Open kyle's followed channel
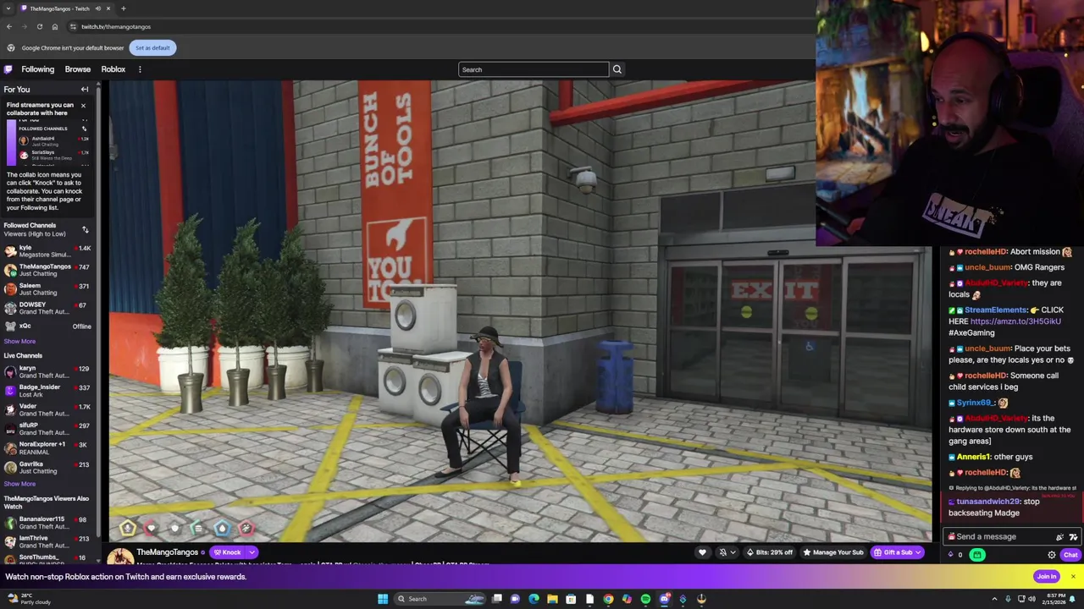 [x=47, y=251]
